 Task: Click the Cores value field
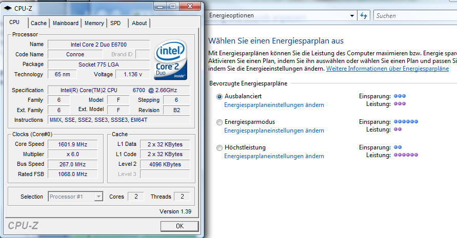point(136,197)
